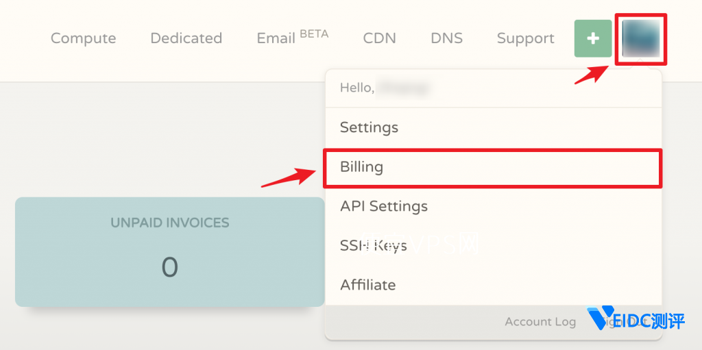Select Settings from the account dropdown
Screen dimensions: 702x350
coord(369,127)
